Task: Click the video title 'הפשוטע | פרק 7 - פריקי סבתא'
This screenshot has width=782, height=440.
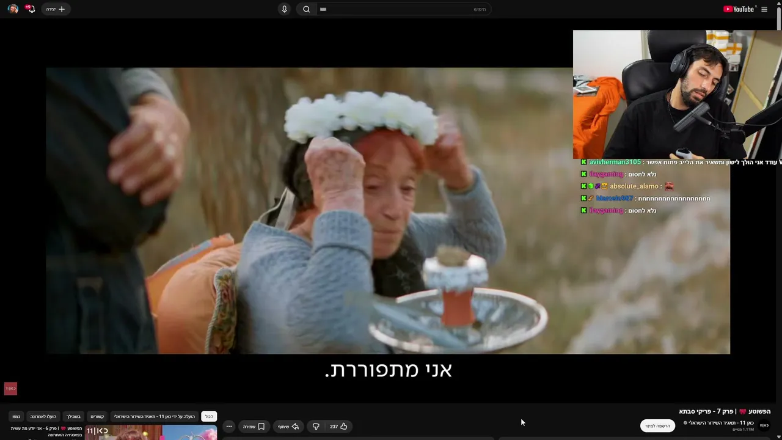Action: point(725,411)
